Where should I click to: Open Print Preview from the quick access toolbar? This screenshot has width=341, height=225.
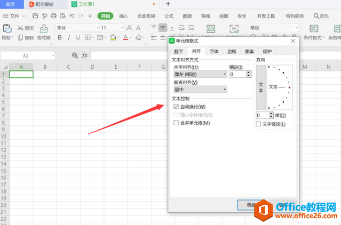62,16
